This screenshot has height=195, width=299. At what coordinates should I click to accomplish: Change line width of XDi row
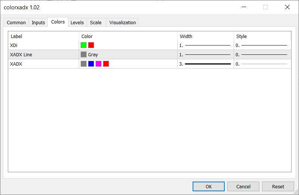tap(206, 45)
